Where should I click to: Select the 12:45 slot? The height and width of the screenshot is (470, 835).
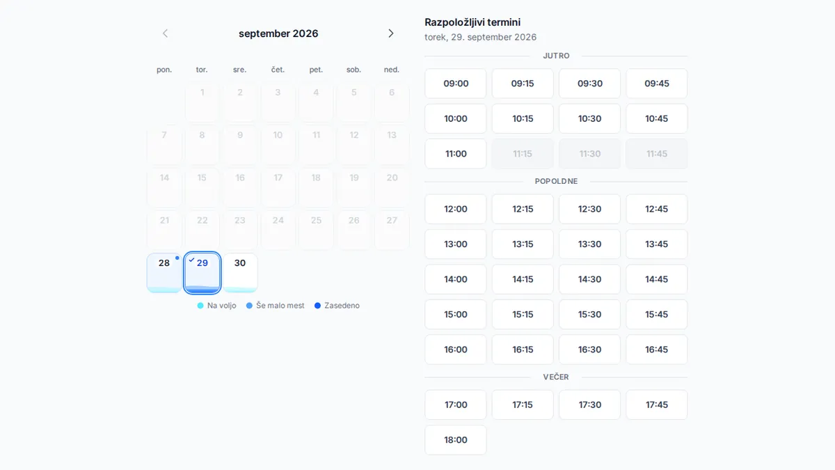click(x=657, y=209)
